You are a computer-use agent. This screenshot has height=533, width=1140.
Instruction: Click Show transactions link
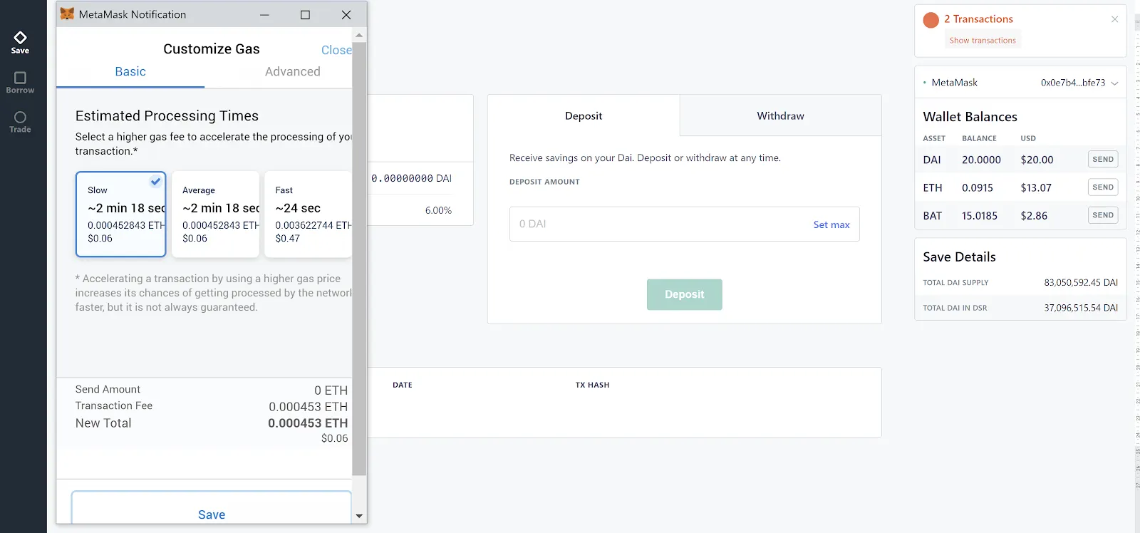click(x=983, y=41)
